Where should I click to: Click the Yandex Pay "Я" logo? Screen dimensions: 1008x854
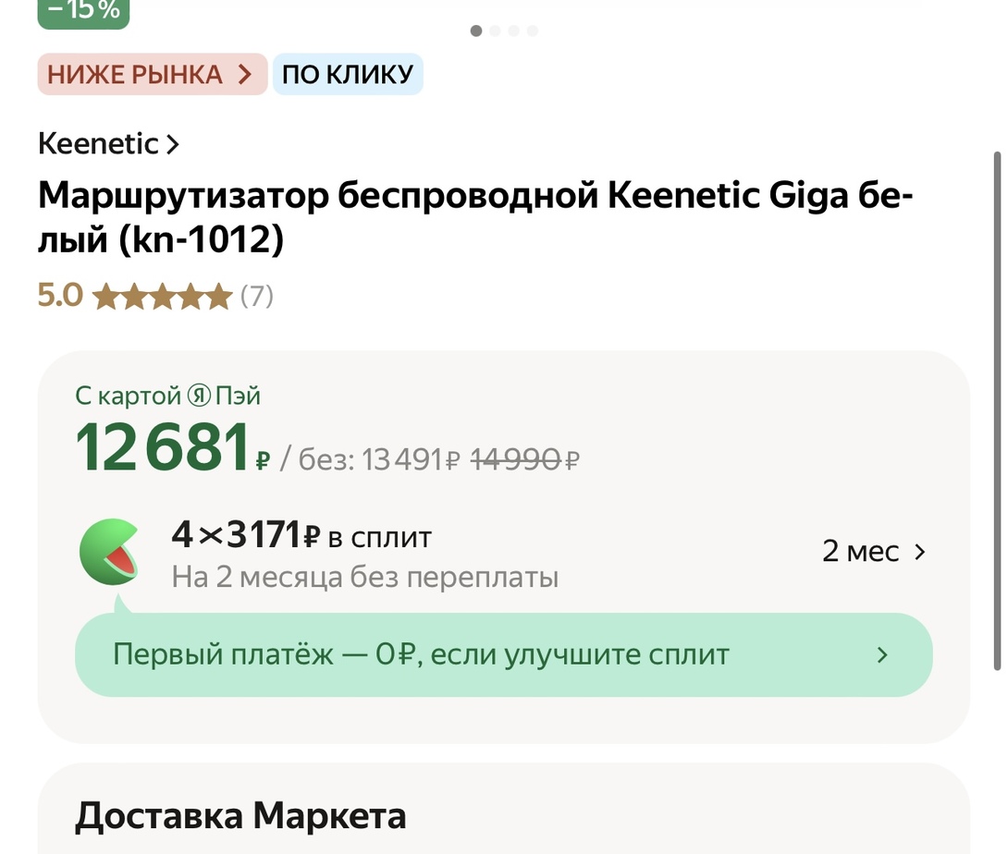click(x=200, y=396)
